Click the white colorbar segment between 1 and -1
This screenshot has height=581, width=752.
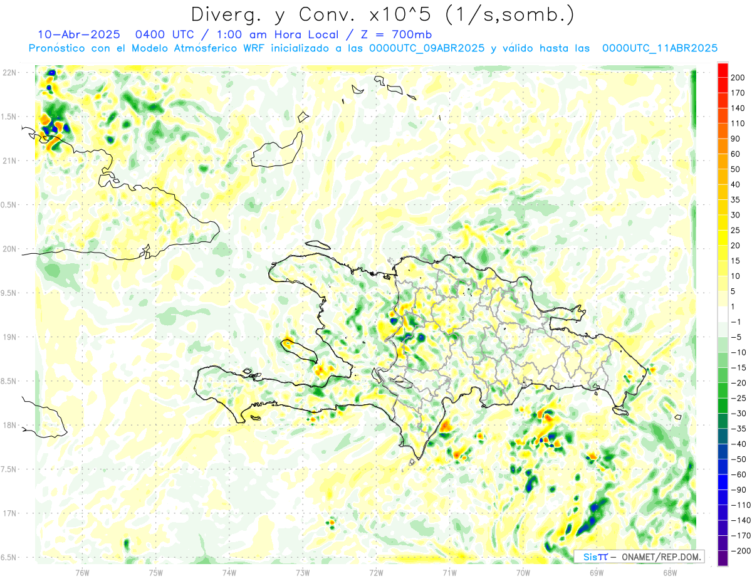723,314
